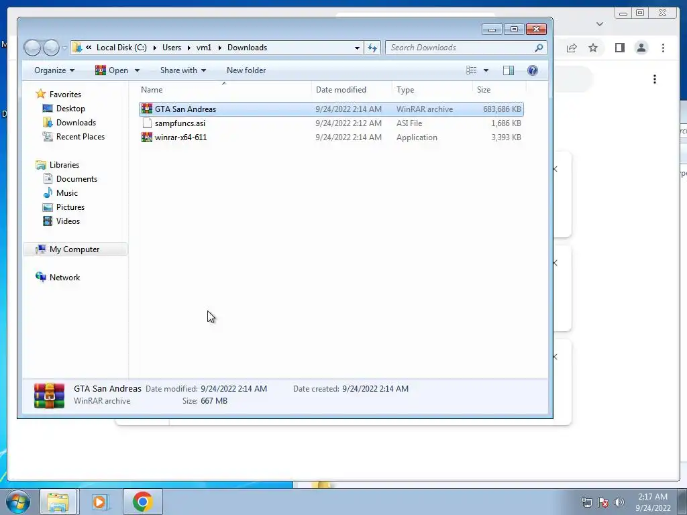The height and width of the screenshot is (515, 687).
Task: Click the WinRAR icon of GTA San Andreas row
Action: 147,109
